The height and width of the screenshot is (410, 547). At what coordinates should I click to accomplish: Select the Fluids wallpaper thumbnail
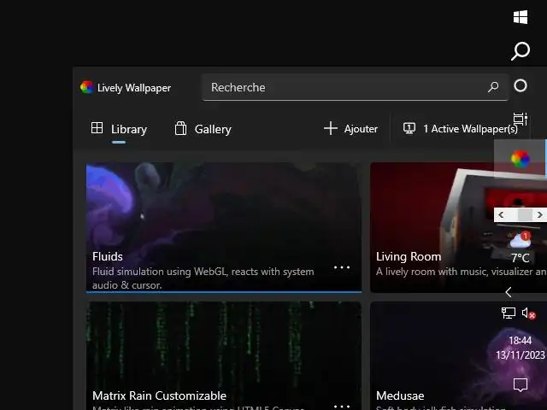point(224,227)
